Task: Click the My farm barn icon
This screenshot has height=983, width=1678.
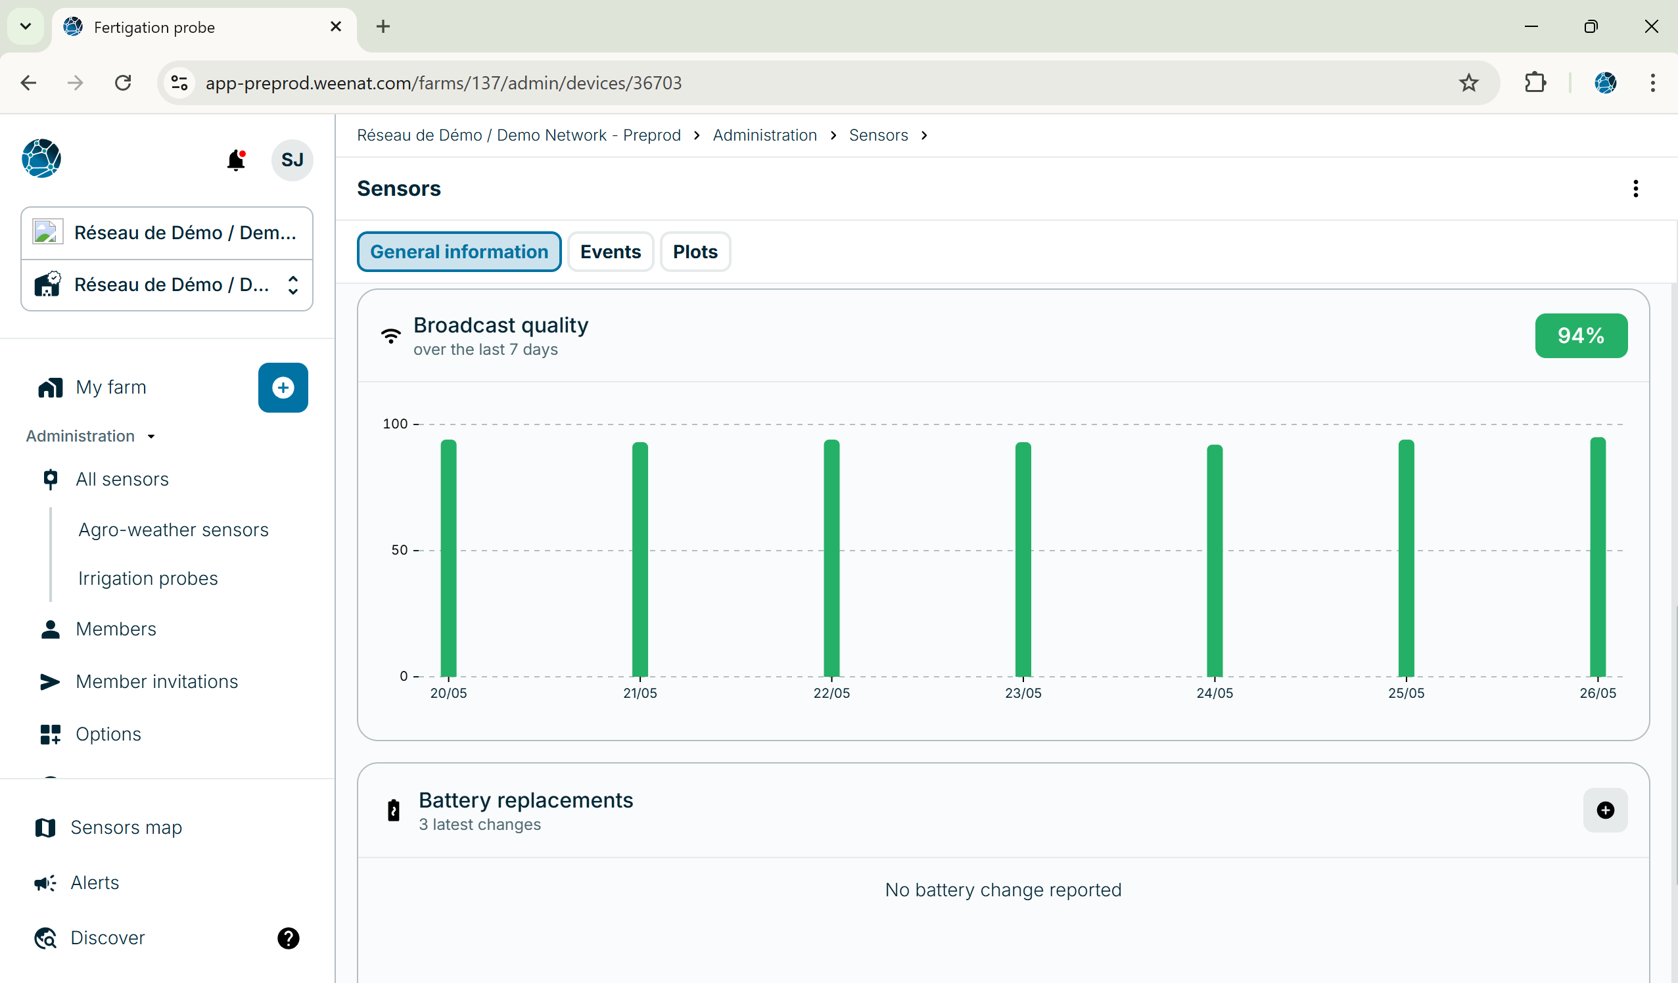Action: [51, 387]
